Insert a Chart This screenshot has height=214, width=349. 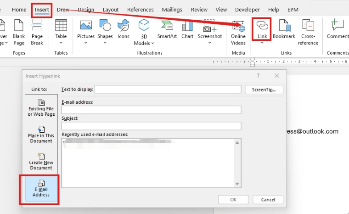point(187,29)
